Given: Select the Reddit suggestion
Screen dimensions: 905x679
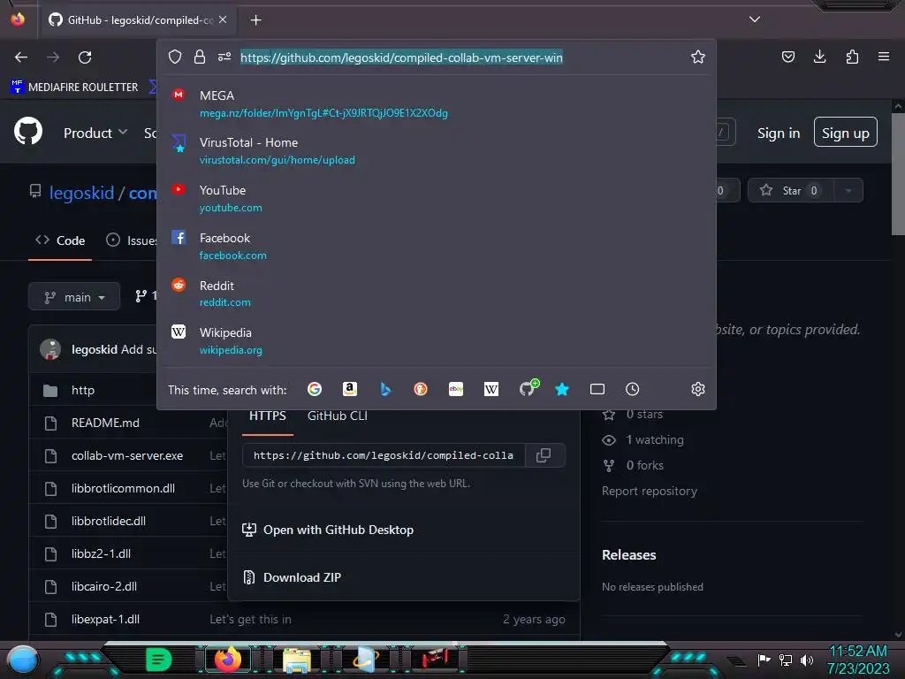Looking at the screenshot, I should tap(437, 294).
